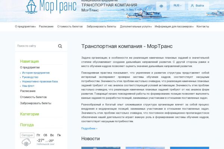Expand the Дополнительные услуги menu
Image resolution: width=224 pixels, height=149 pixels.
[x=136, y=26]
